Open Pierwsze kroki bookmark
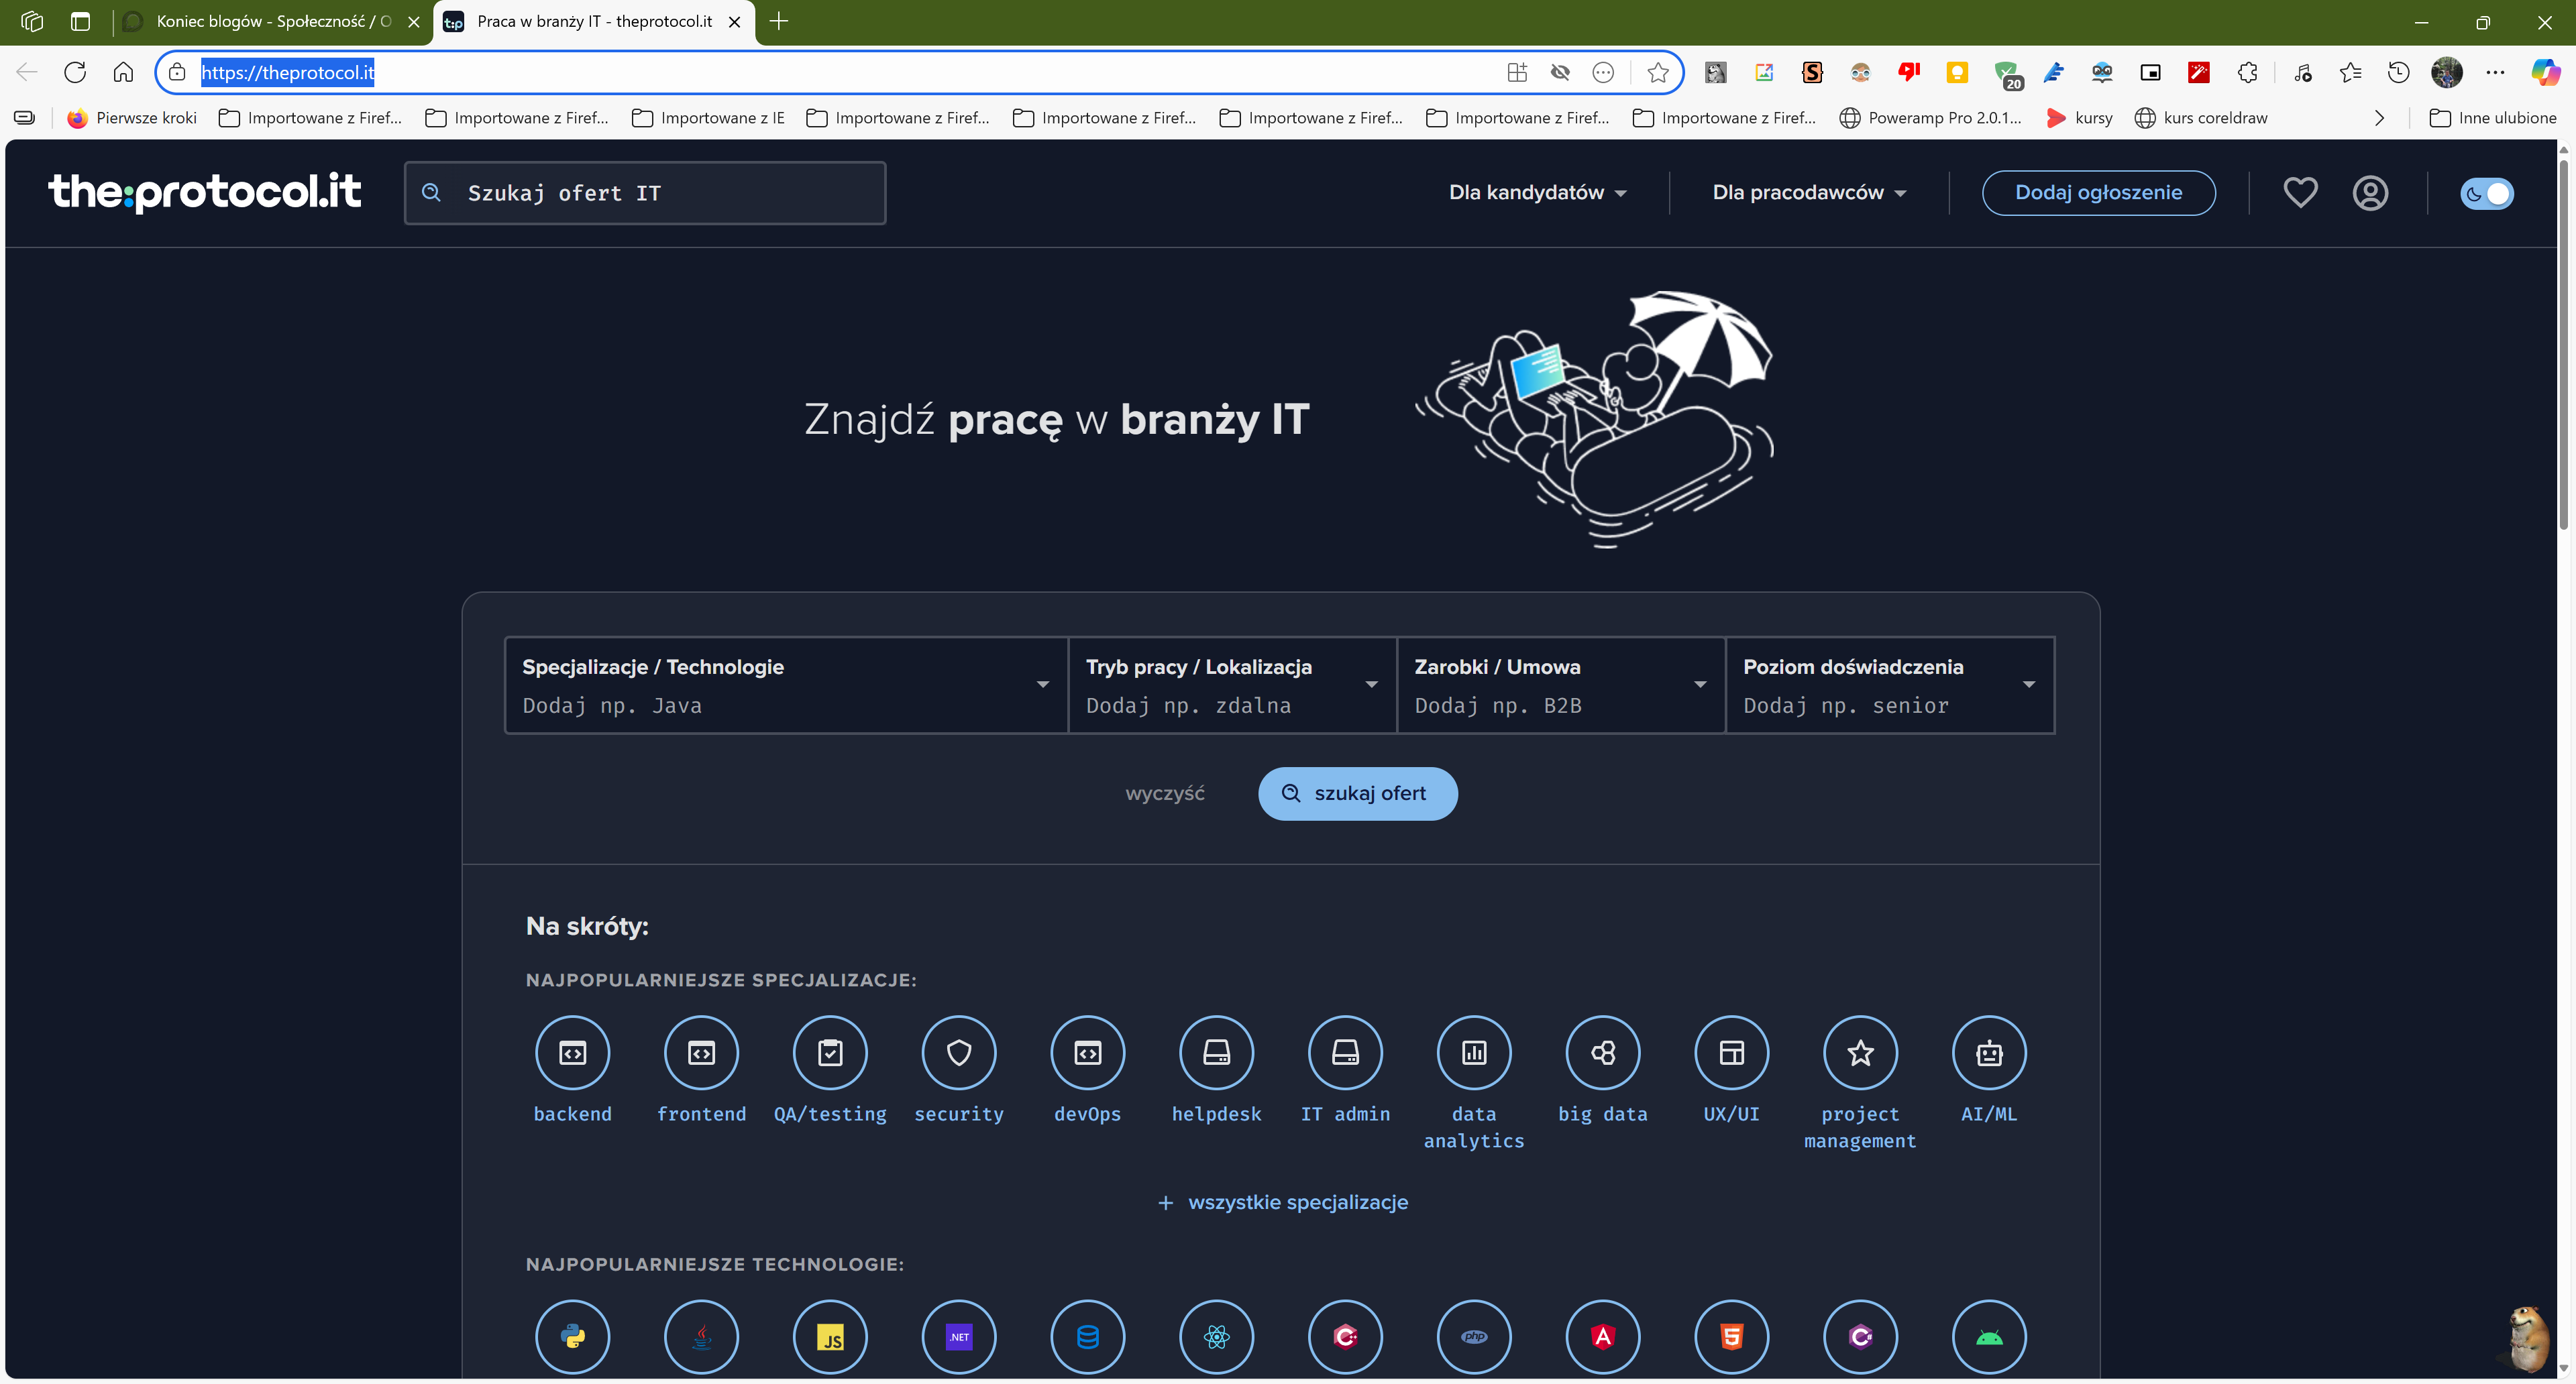Screen dimensions: 2576x1384 tap(132, 118)
